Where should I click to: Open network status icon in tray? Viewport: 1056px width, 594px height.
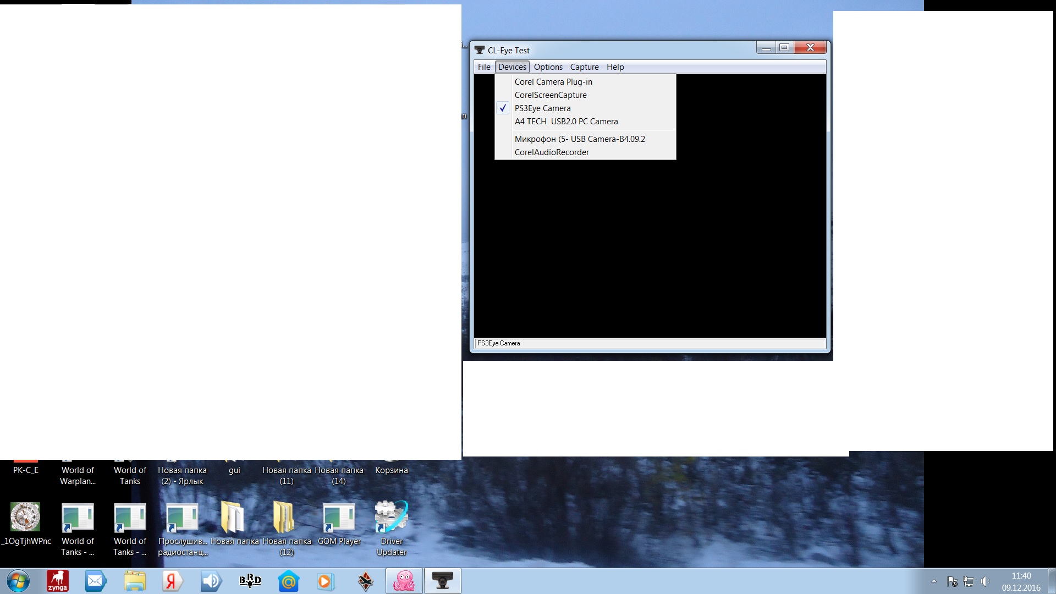coord(969,581)
